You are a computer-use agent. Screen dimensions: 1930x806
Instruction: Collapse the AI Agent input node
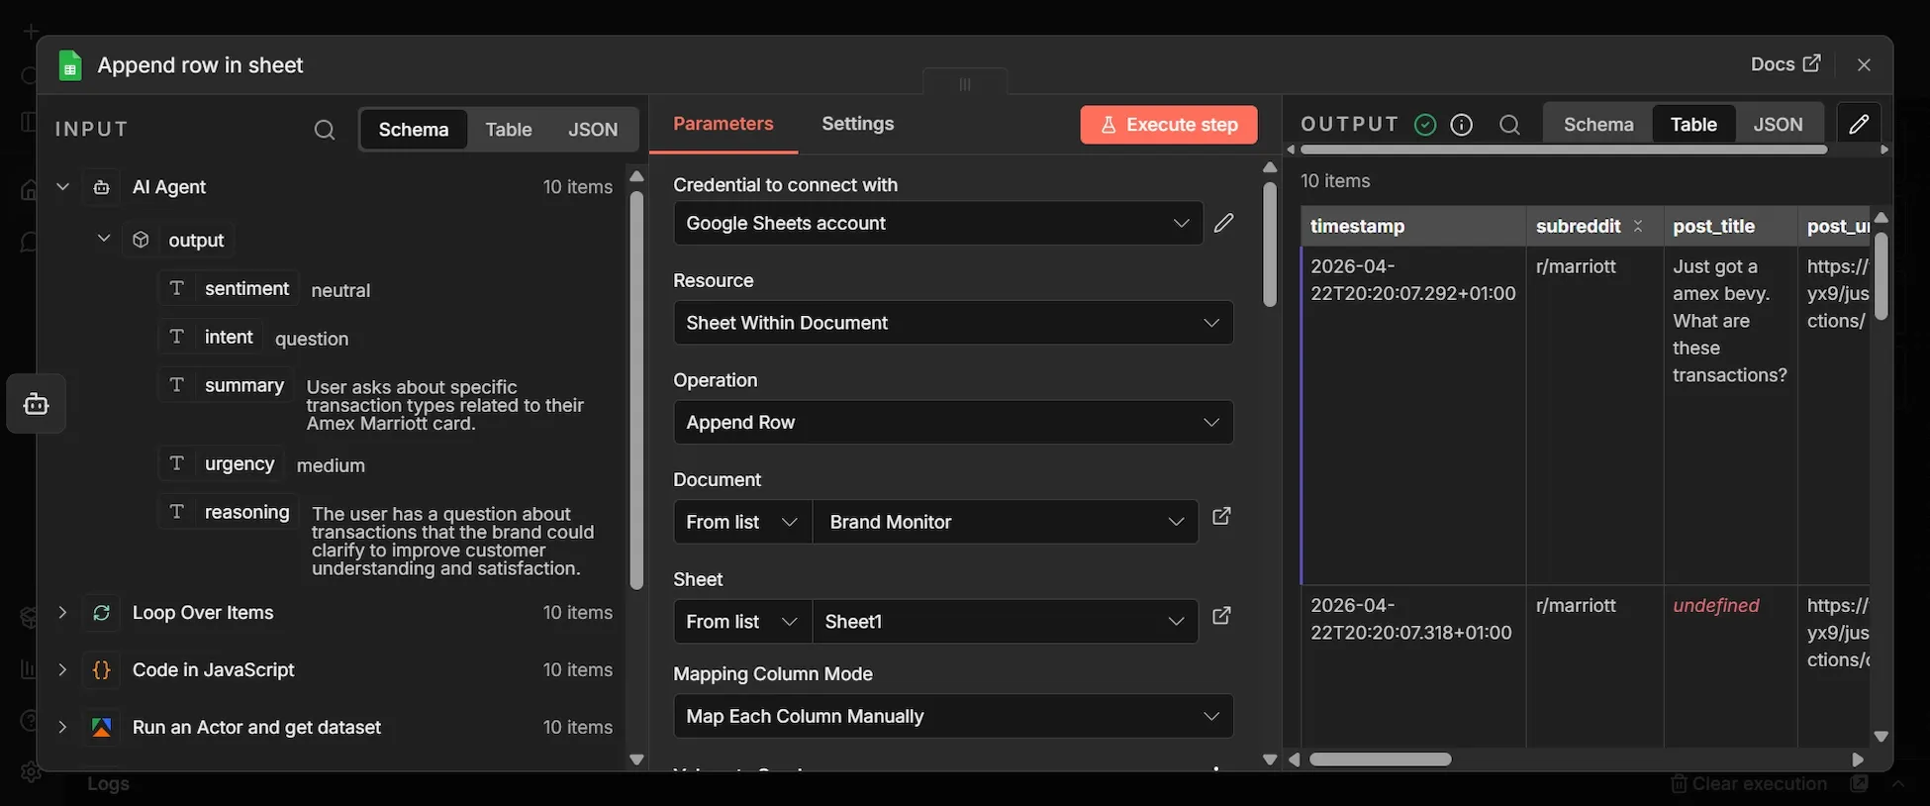coord(62,186)
